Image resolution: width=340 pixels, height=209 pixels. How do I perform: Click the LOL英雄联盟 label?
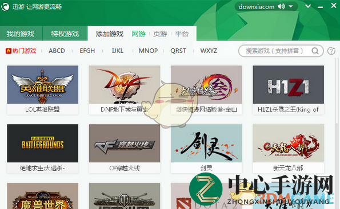coord(42,109)
